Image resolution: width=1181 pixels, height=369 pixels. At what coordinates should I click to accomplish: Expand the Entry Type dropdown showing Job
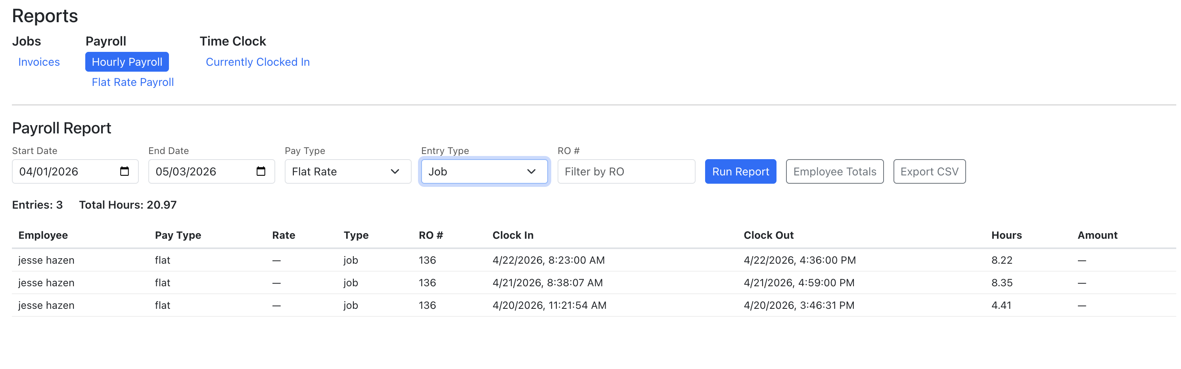point(484,171)
